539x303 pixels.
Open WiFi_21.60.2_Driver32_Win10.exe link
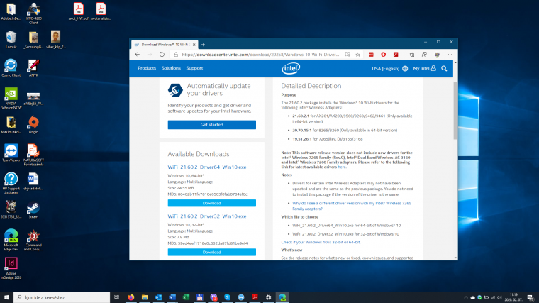(x=207, y=216)
